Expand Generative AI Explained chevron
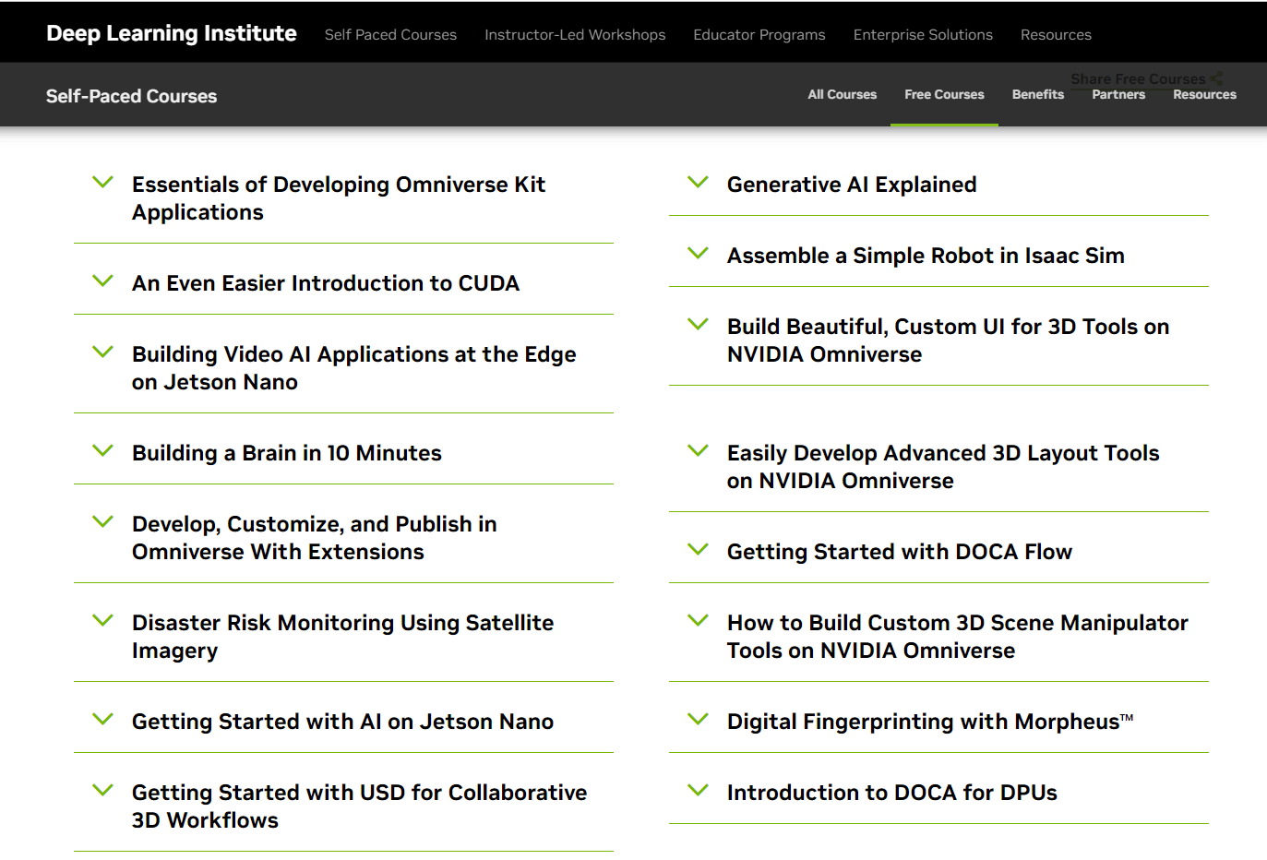The image size is (1267, 860). 699,182
